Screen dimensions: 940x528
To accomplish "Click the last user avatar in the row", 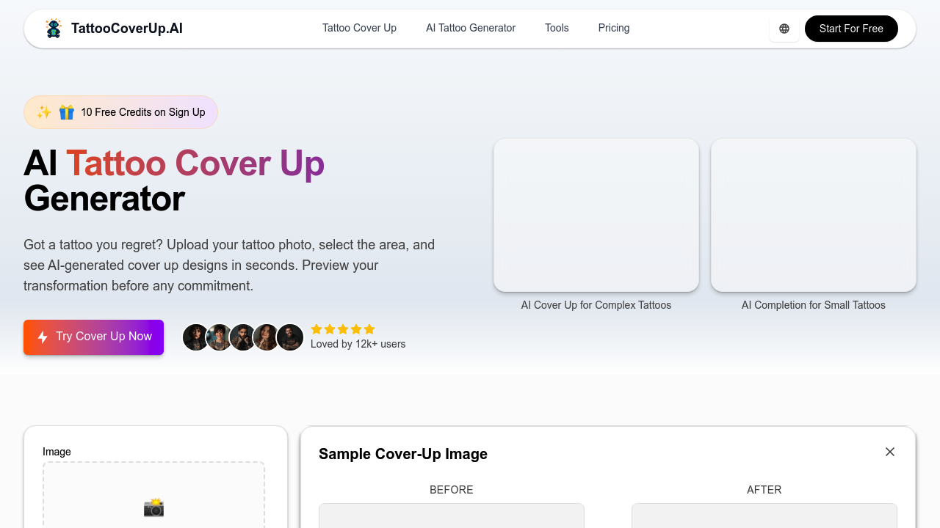I will click(290, 337).
